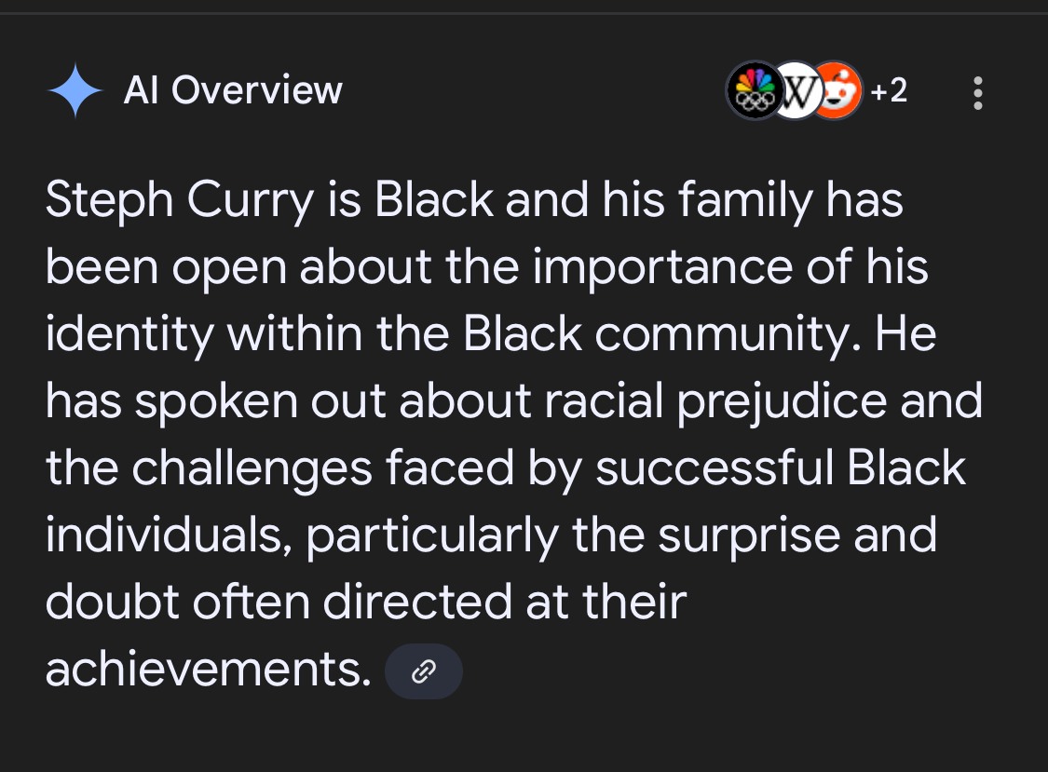Open the Wikipedia source icon
Screen dimensions: 1048x772
coord(796,90)
